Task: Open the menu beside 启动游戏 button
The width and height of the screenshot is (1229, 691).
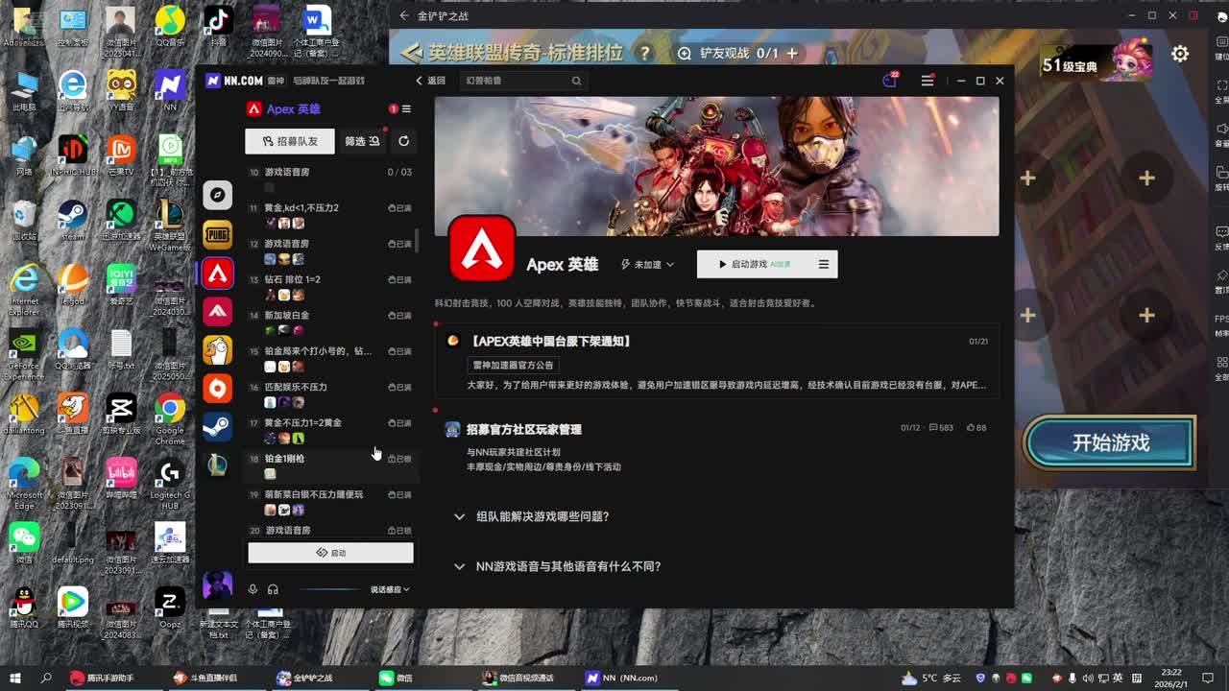Action: click(824, 265)
